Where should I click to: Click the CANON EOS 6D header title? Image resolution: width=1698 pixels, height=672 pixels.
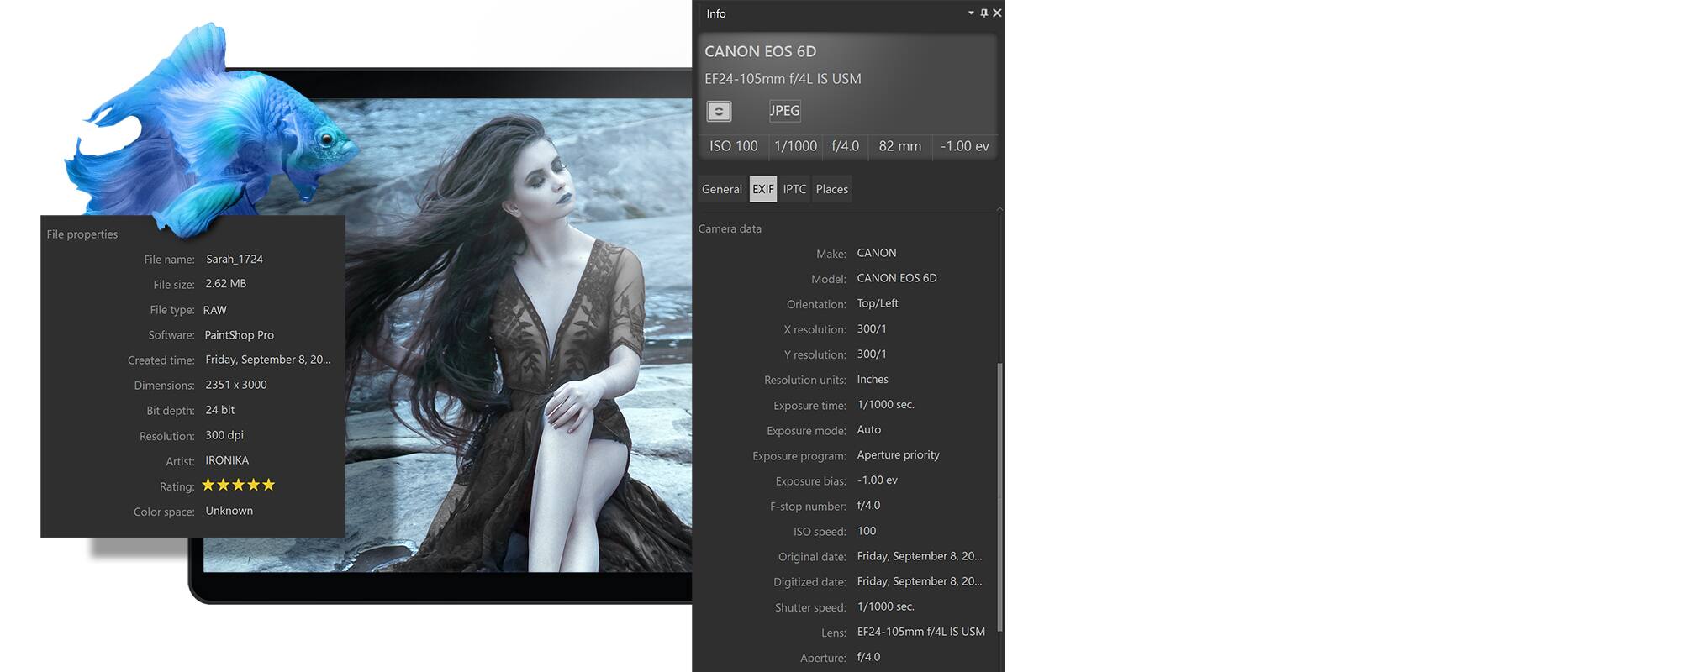click(x=760, y=51)
